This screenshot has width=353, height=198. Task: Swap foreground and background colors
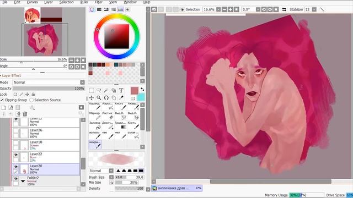(x=142, y=89)
